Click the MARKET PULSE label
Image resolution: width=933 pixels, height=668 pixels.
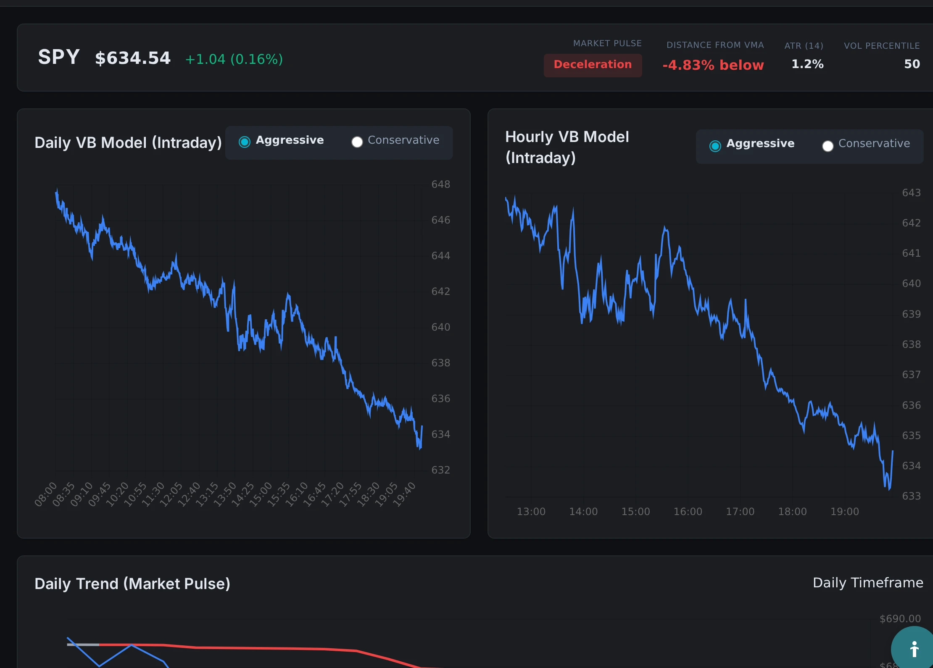pyautogui.click(x=607, y=43)
